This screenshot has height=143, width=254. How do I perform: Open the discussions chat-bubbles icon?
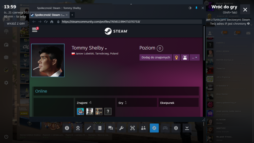click(x=111, y=128)
